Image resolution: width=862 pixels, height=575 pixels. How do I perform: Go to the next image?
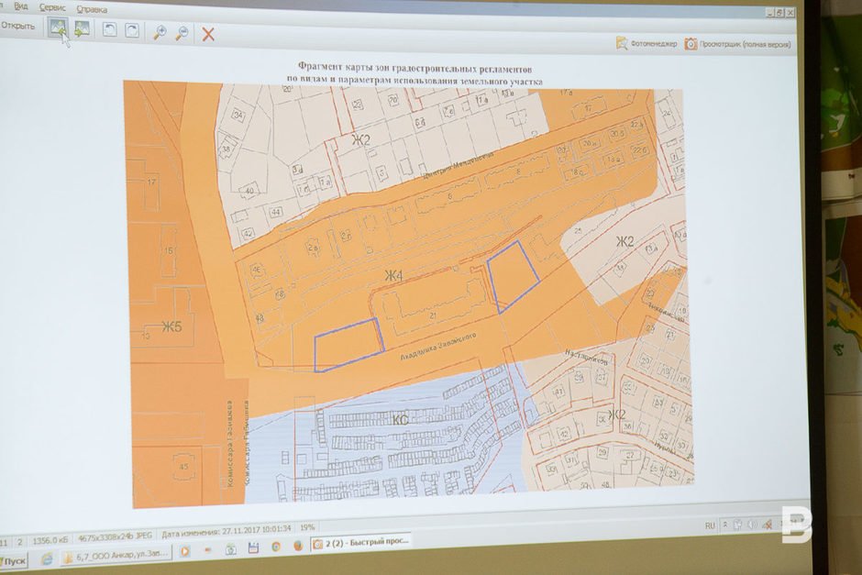point(82,29)
